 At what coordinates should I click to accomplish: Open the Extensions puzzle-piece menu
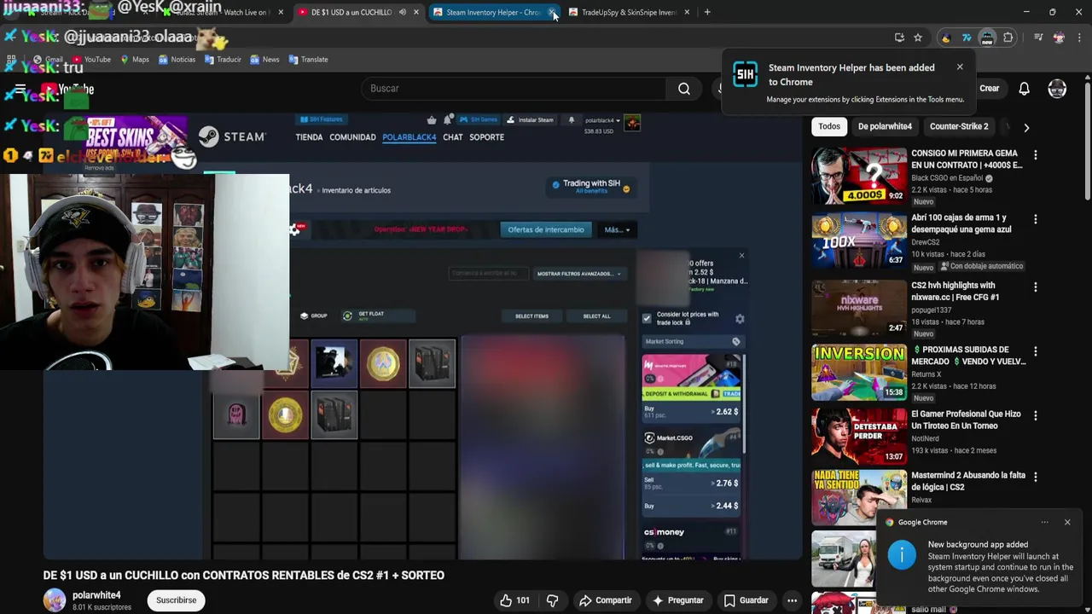1008,38
